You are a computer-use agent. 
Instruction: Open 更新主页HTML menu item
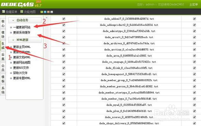(x=22, y=47)
